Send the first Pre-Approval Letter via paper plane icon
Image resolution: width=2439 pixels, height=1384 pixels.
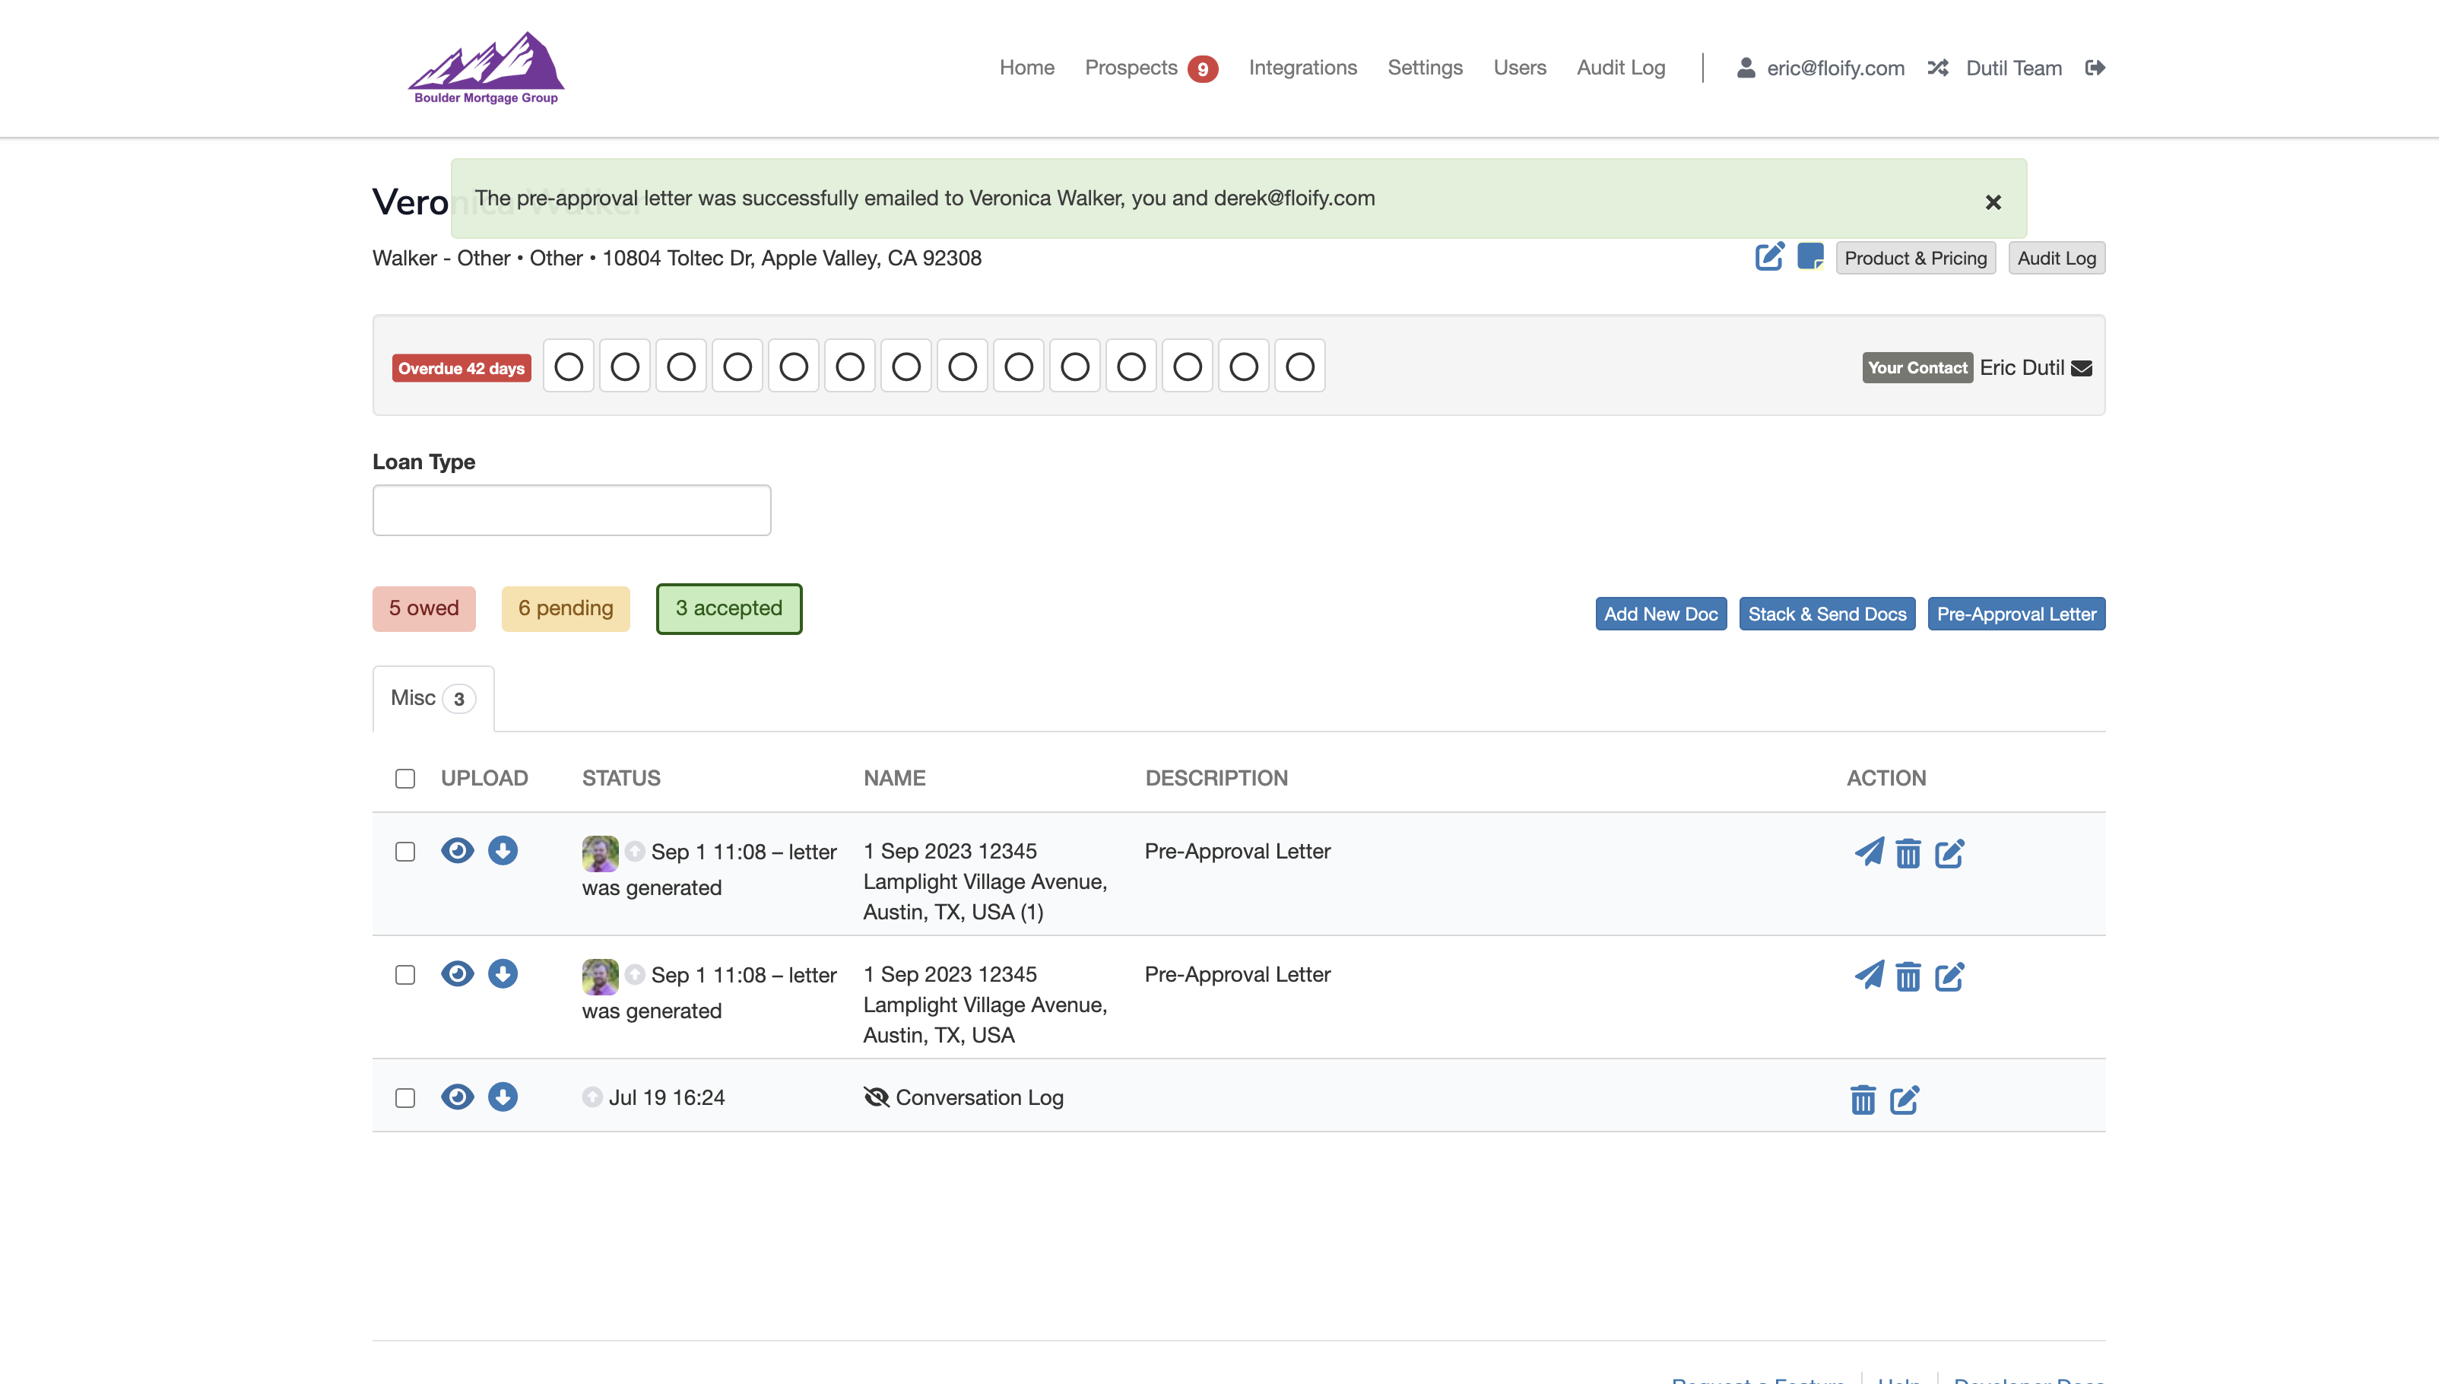[1868, 852]
